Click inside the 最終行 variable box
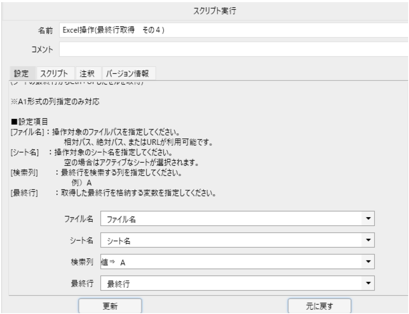This screenshot has height=314, width=409. tap(230, 283)
